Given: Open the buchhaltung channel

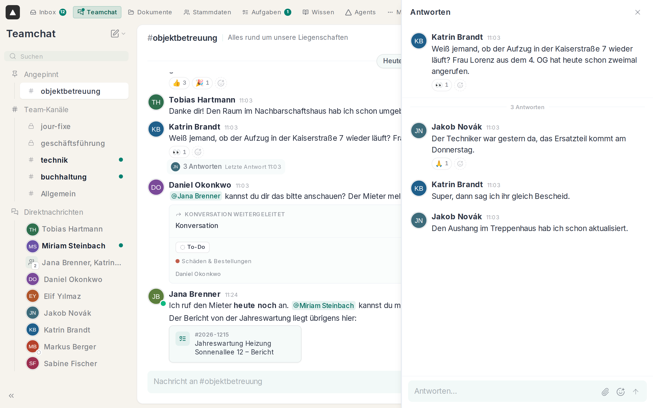Looking at the screenshot, I should [74, 177].
